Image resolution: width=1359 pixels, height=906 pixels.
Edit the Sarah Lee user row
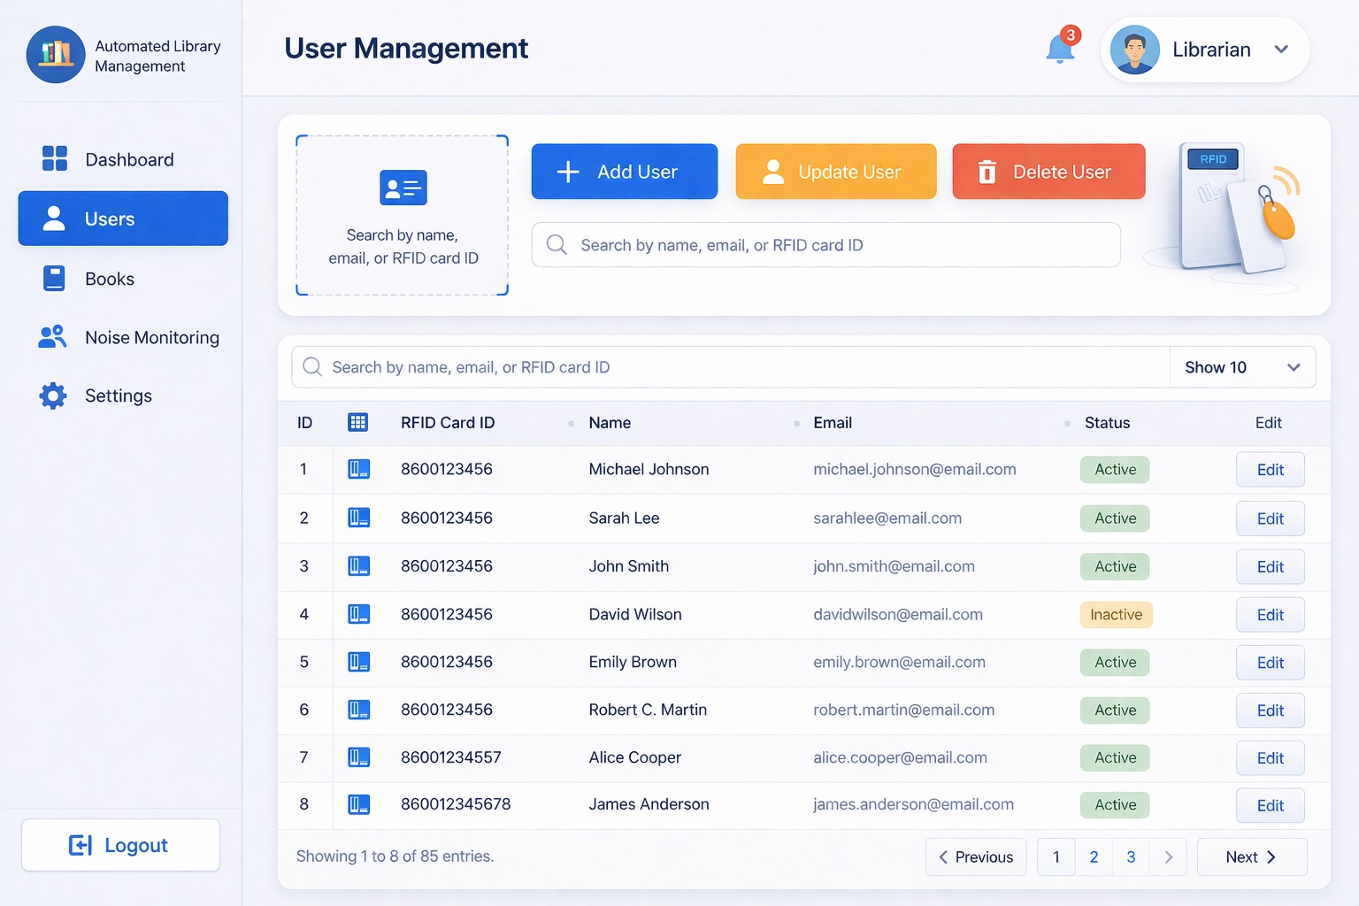click(1270, 518)
